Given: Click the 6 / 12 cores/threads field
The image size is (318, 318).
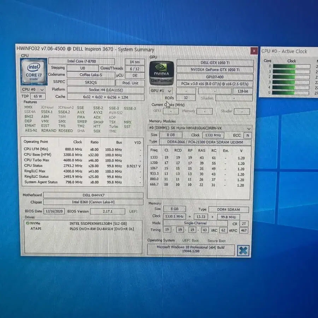Looking at the screenshot, I should (135, 69).
